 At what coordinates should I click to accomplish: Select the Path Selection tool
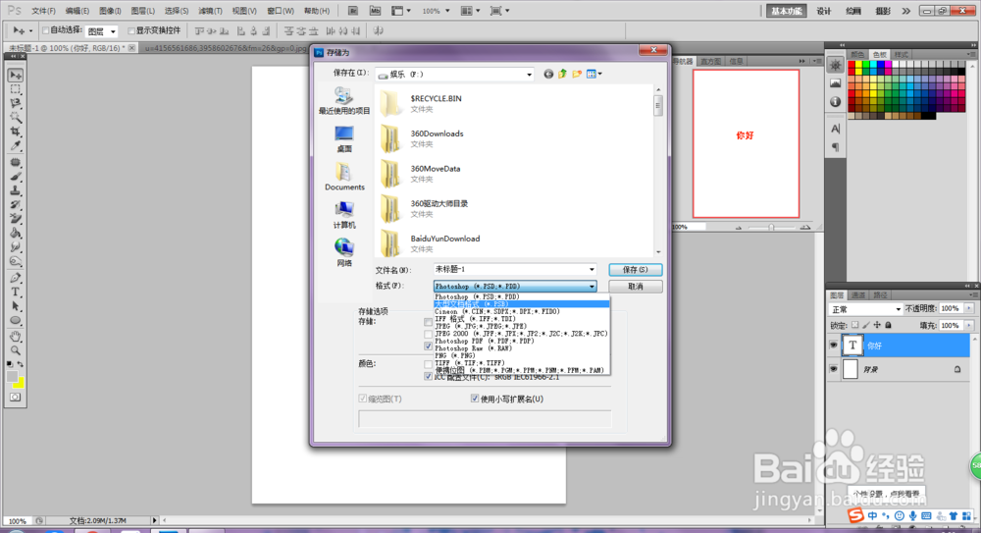tap(16, 306)
